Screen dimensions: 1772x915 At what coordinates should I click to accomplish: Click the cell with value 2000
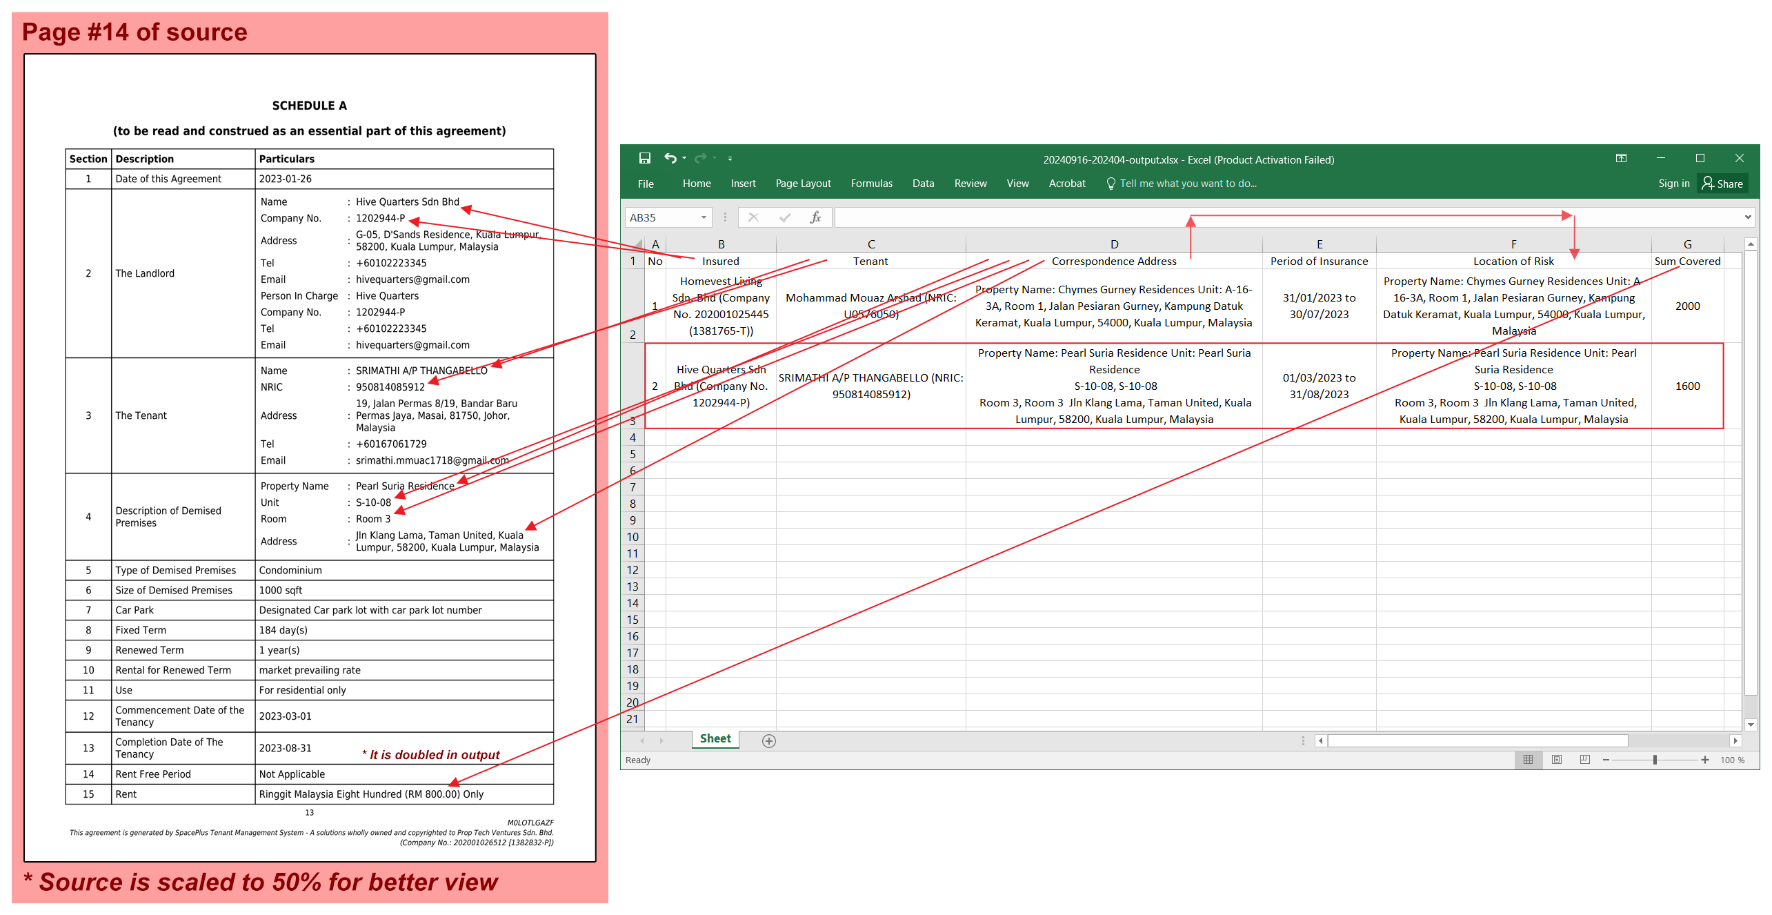1687,306
